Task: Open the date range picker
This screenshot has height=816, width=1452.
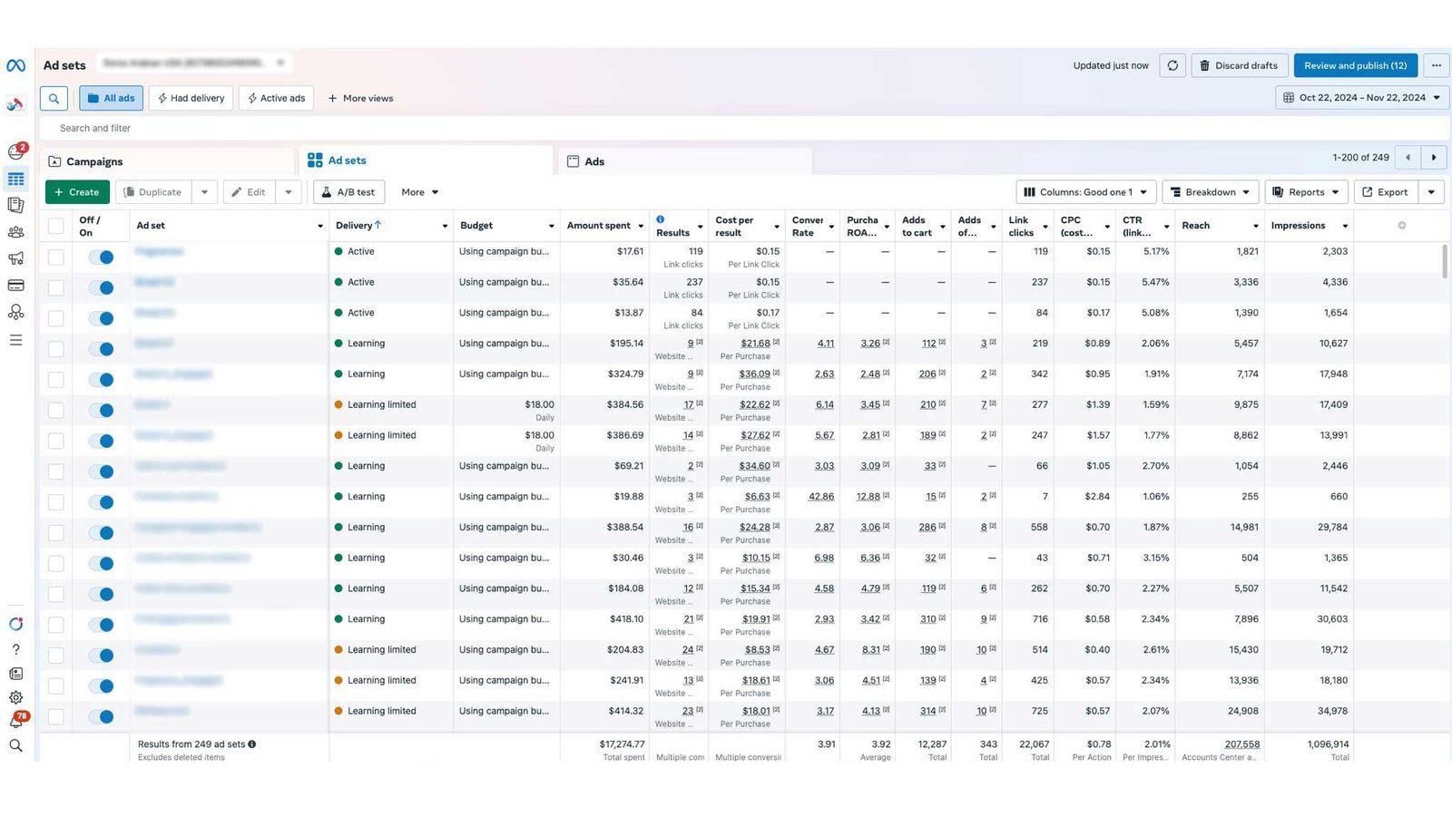Action: click(1361, 98)
